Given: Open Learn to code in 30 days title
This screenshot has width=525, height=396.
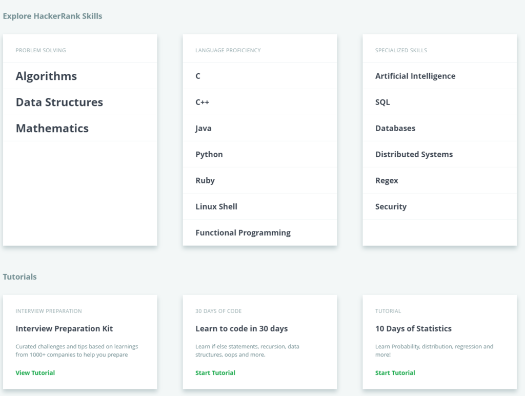Looking at the screenshot, I should pyautogui.click(x=241, y=329).
